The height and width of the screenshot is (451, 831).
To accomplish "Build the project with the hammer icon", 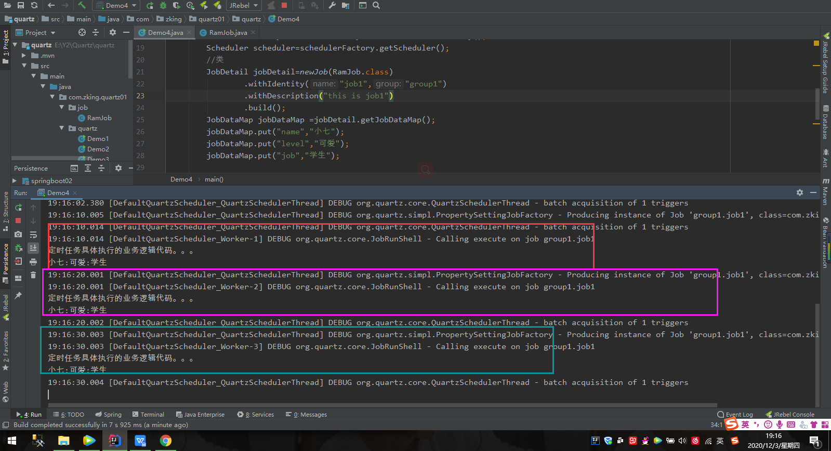I will coord(82,5).
